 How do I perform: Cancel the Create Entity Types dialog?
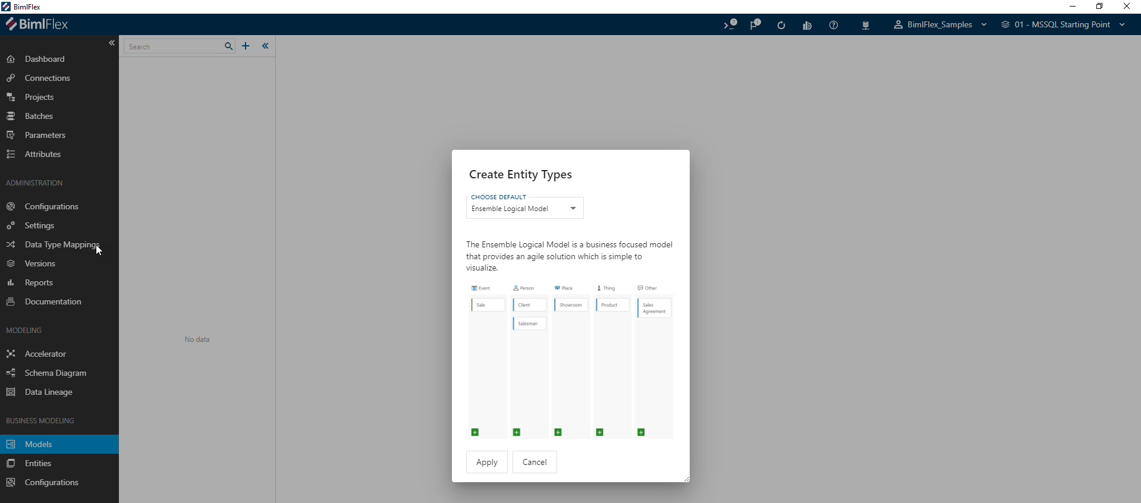pos(535,462)
